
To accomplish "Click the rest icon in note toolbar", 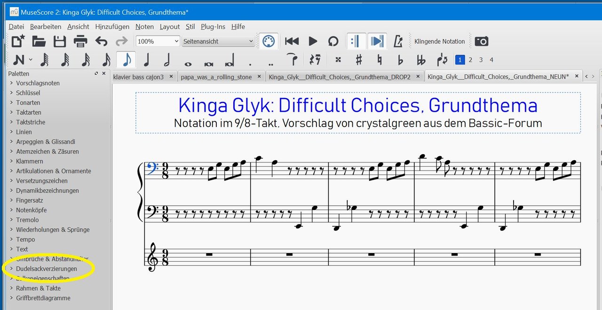I will pyautogui.click(x=315, y=60).
